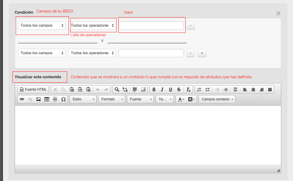The height and width of the screenshot is (181, 293).
Task: Insert a table in the editor
Action: (46, 99)
